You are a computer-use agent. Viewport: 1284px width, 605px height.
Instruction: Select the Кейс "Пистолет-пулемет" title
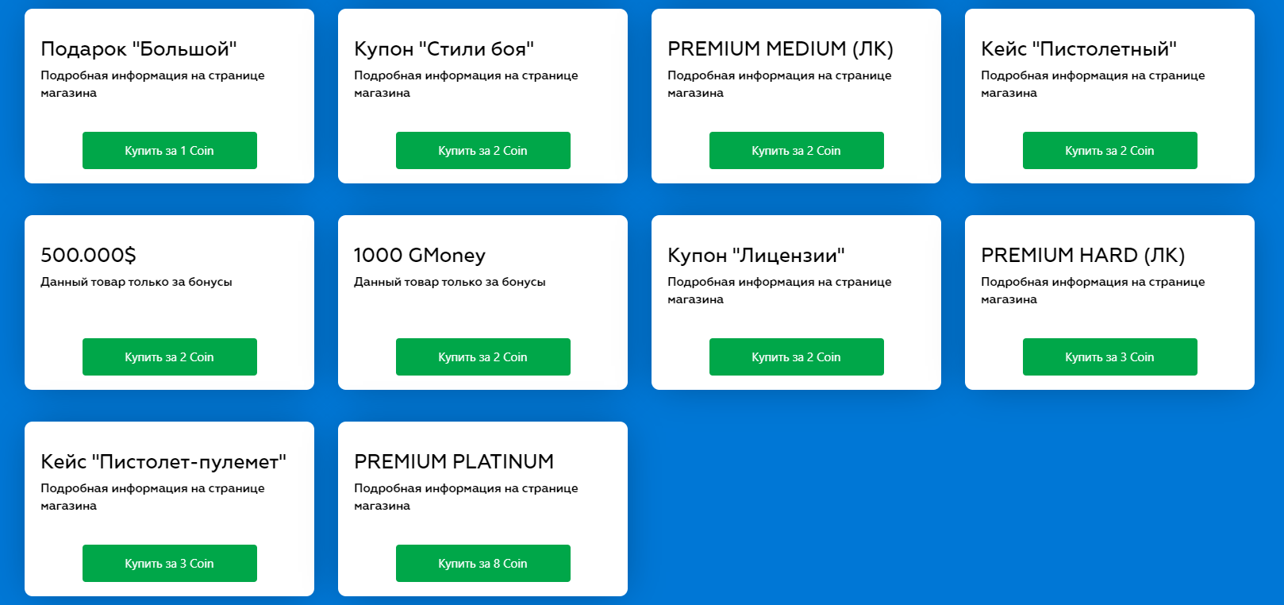[163, 462]
